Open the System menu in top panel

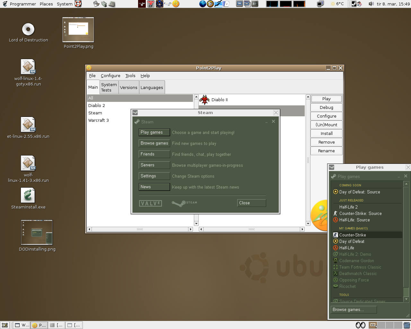point(65,4)
